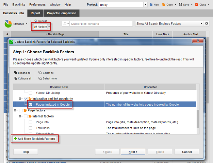The height and width of the screenshot is (163, 213).
Task: Click the Next button
Action: [x=133, y=152]
